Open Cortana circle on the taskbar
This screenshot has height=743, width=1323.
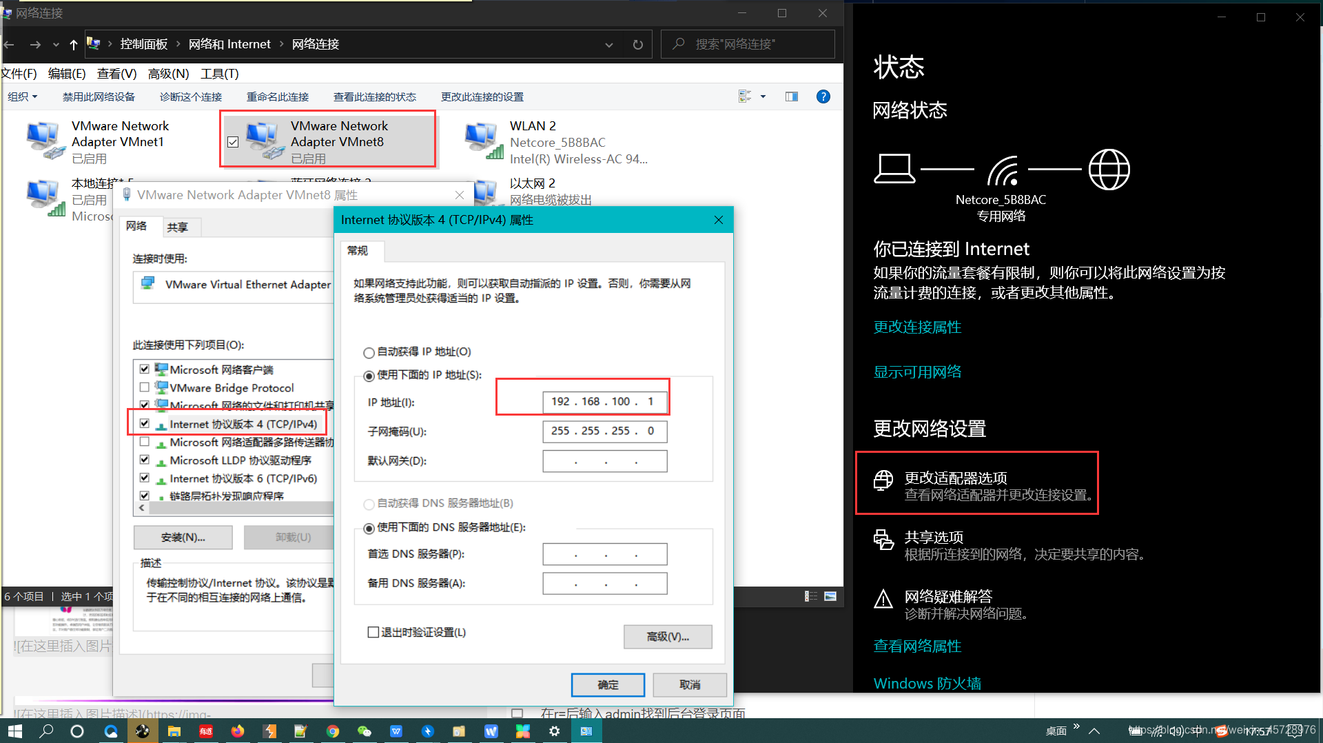tap(77, 731)
